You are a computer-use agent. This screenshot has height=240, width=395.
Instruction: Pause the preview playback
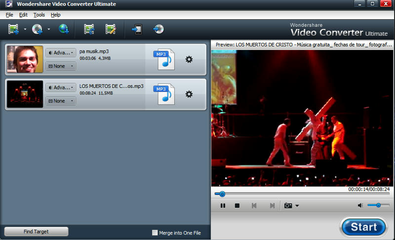(x=223, y=206)
